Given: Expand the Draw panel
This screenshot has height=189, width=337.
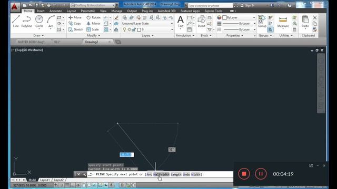Looking at the screenshot, I should (38, 35).
